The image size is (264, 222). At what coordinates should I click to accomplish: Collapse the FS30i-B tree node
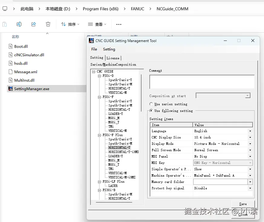click(x=99, y=190)
